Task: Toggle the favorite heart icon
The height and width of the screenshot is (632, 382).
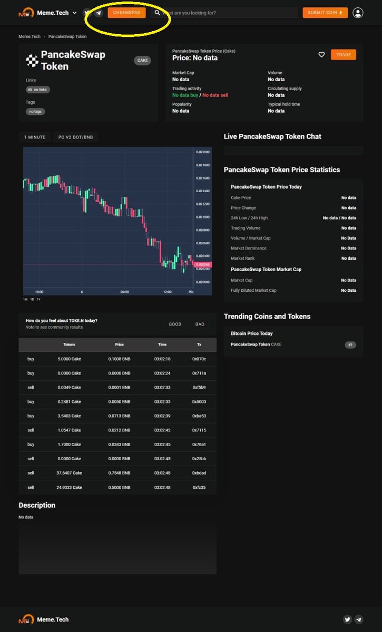Action: (321, 55)
